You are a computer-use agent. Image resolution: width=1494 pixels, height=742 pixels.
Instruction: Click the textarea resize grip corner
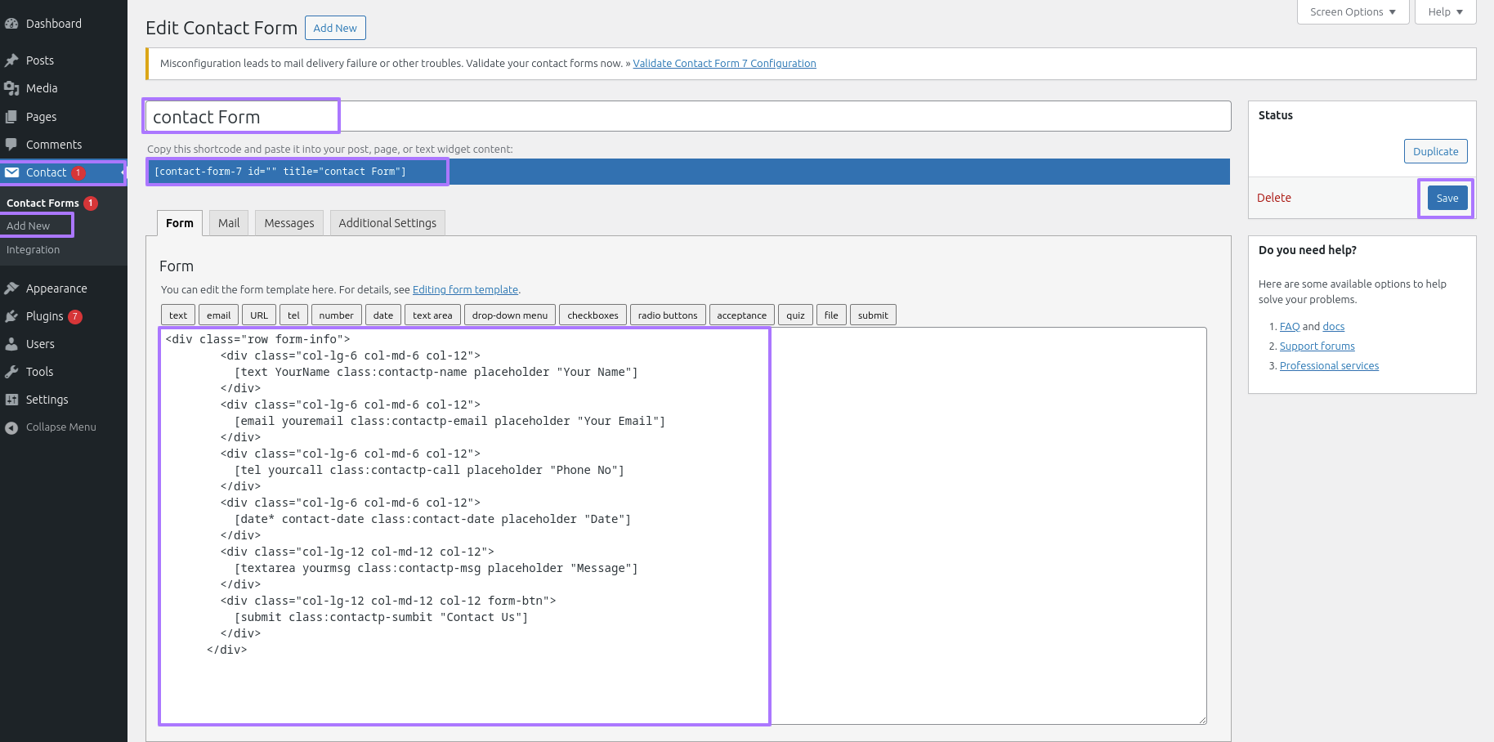1202,720
